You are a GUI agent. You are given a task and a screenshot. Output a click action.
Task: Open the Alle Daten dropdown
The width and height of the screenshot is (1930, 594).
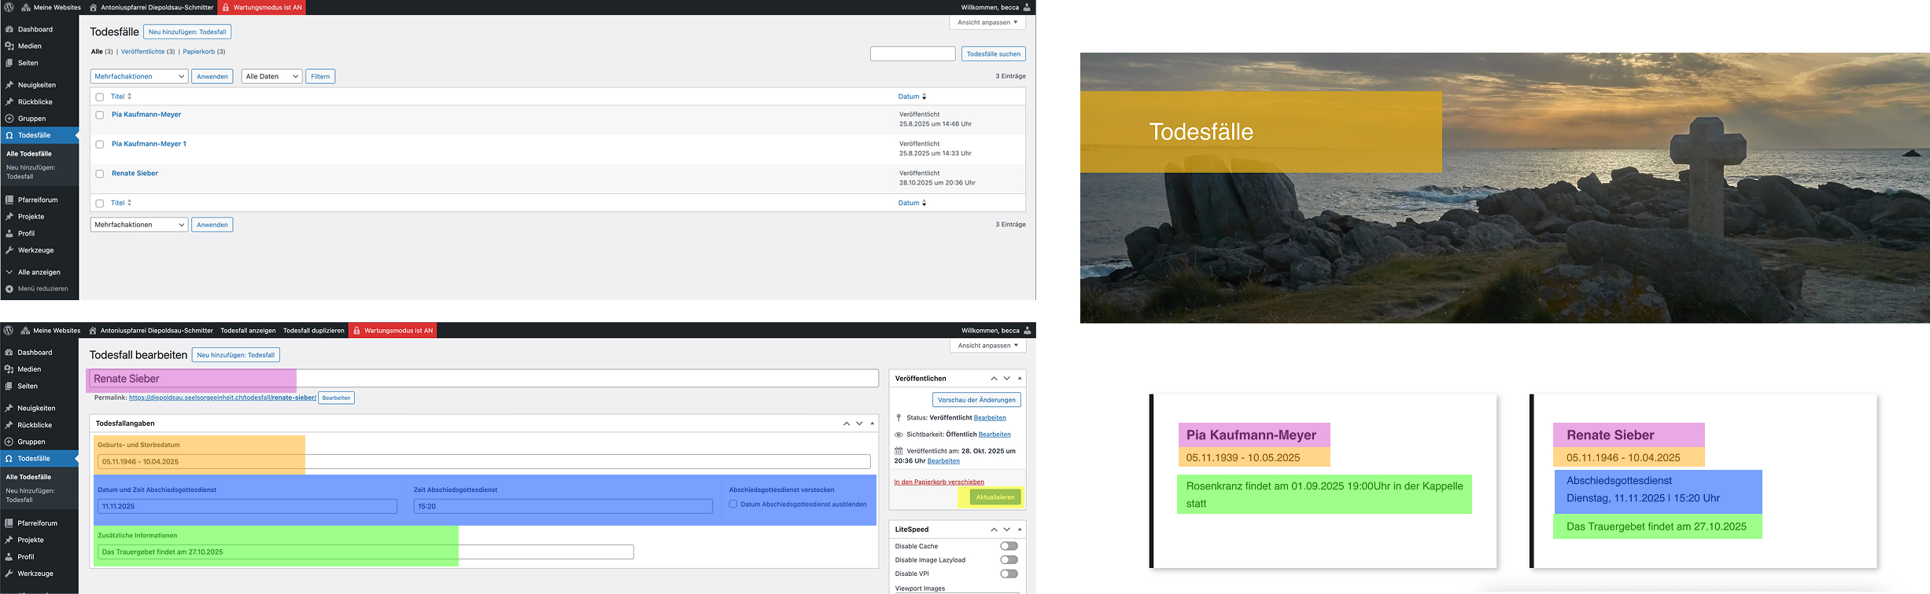click(271, 76)
